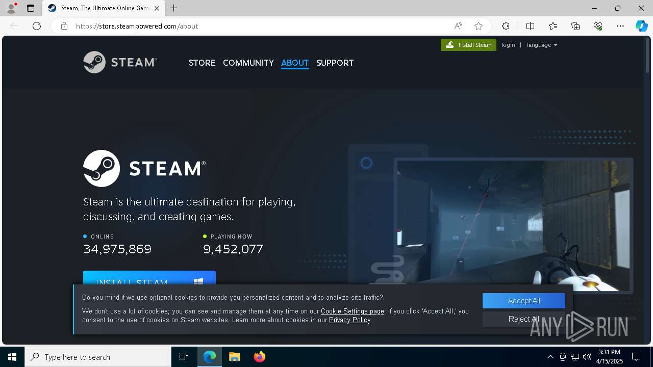Click the Steam logo in the site header

(120, 62)
